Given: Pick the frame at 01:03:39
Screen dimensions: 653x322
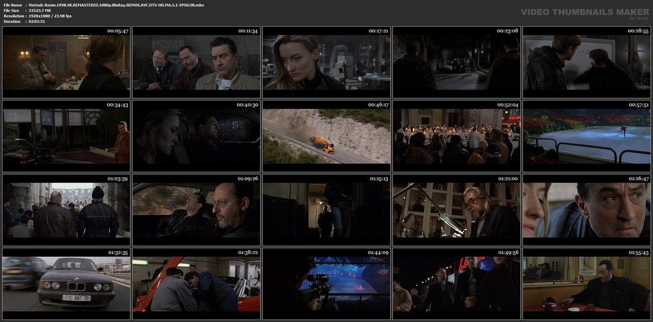Looking at the screenshot, I should click(x=66, y=210).
